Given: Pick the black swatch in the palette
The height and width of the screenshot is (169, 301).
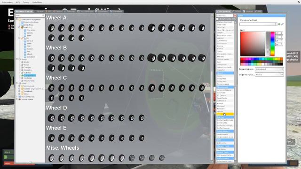Looking at the screenshot, I should [282, 64].
